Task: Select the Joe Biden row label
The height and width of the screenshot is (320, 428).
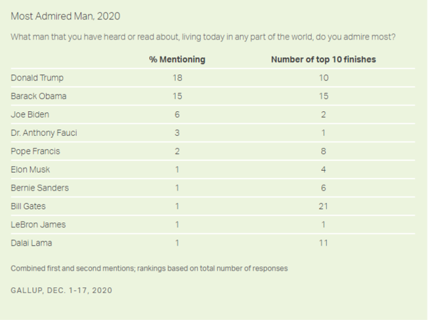Action: (30, 114)
